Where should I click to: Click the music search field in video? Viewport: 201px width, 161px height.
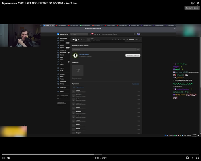click(106, 50)
